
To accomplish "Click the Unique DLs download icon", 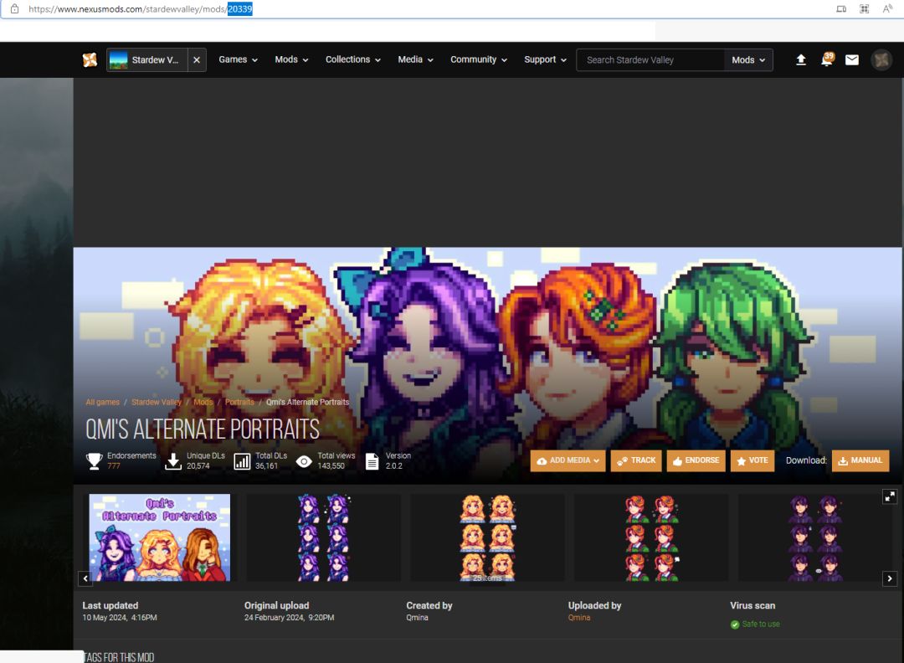I will 173,460.
